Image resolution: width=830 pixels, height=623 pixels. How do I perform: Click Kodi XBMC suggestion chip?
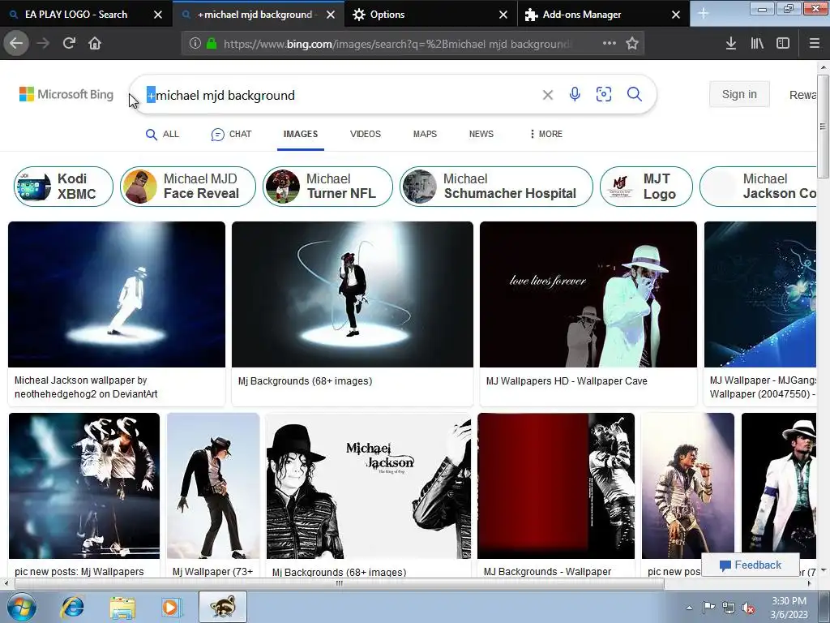(63, 187)
